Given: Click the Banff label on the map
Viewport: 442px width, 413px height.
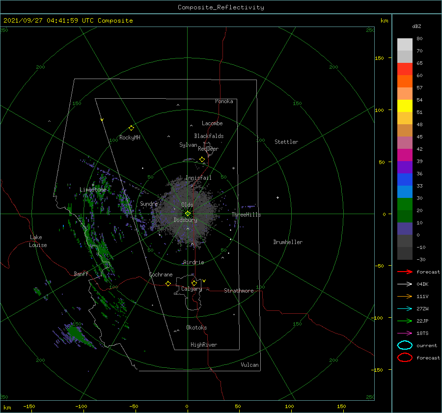Looking at the screenshot, I should pos(81,274).
